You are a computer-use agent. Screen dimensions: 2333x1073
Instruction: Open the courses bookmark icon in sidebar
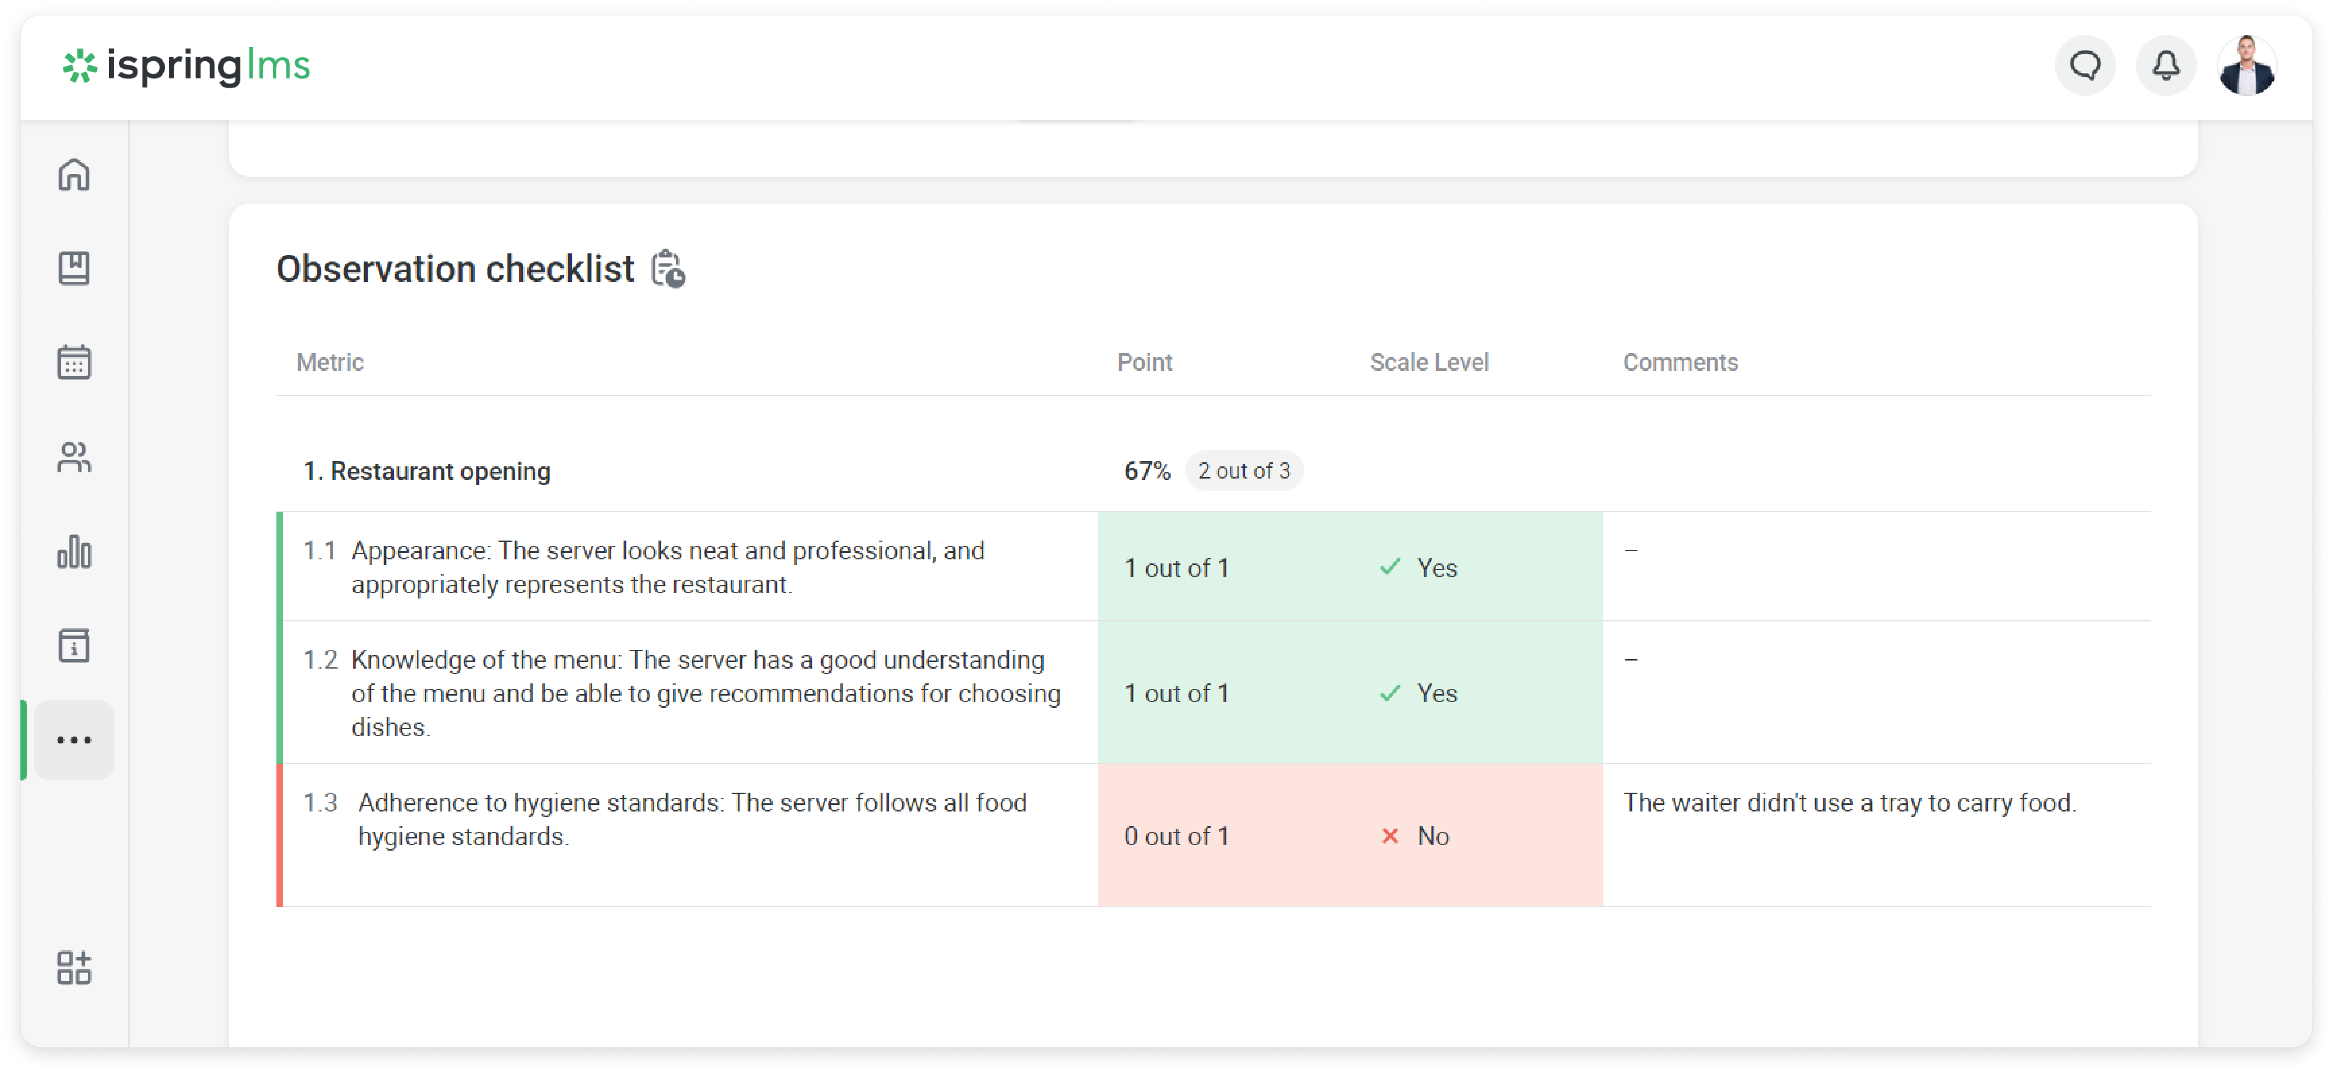pos(73,268)
